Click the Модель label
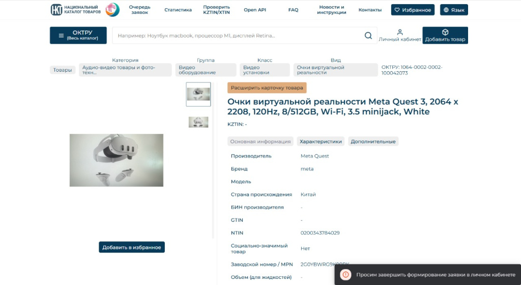The image size is (521, 285). [241, 182]
